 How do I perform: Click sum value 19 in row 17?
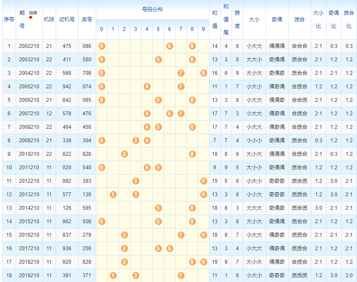point(215,262)
